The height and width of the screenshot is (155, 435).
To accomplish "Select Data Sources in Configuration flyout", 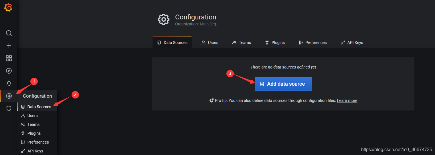I will (x=39, y=107).
